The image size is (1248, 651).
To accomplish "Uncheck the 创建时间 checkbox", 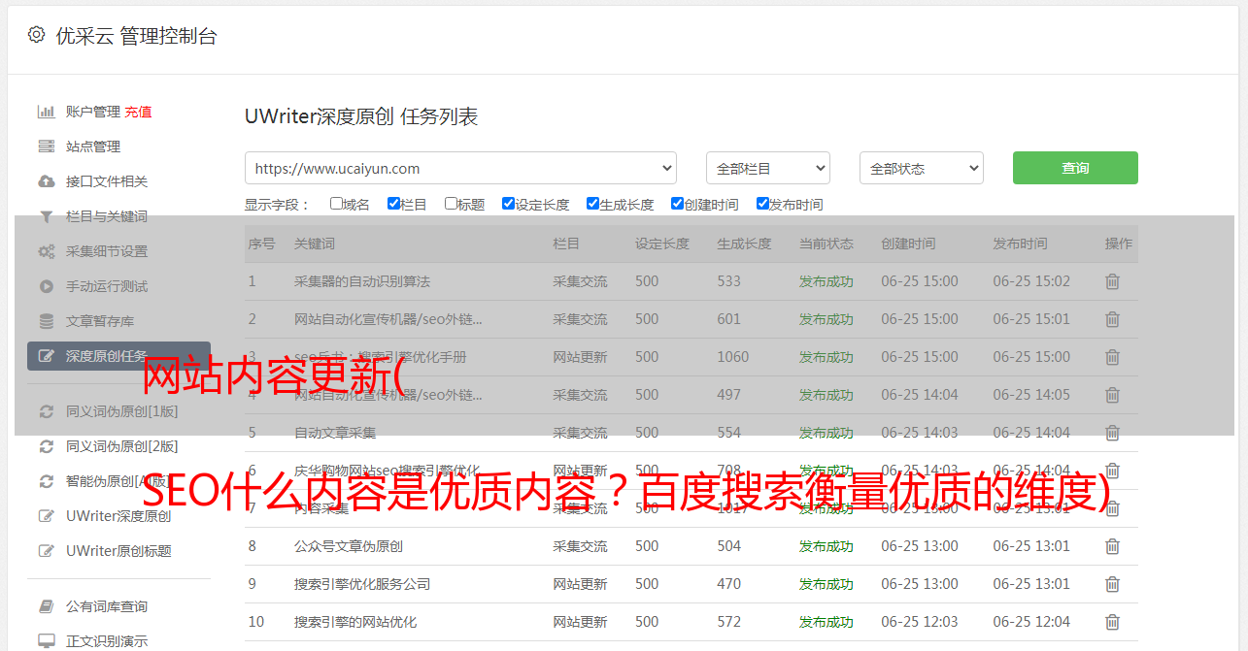I will point(677,204).
